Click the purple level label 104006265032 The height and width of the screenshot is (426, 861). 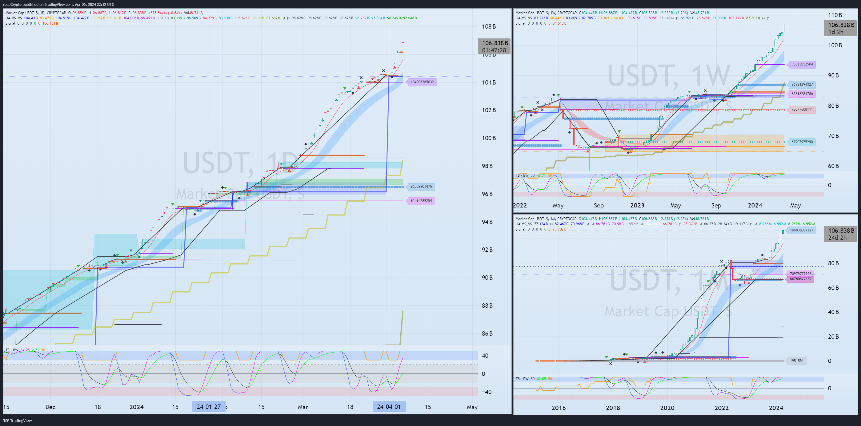pyautogui.click(x=422, y=82)
